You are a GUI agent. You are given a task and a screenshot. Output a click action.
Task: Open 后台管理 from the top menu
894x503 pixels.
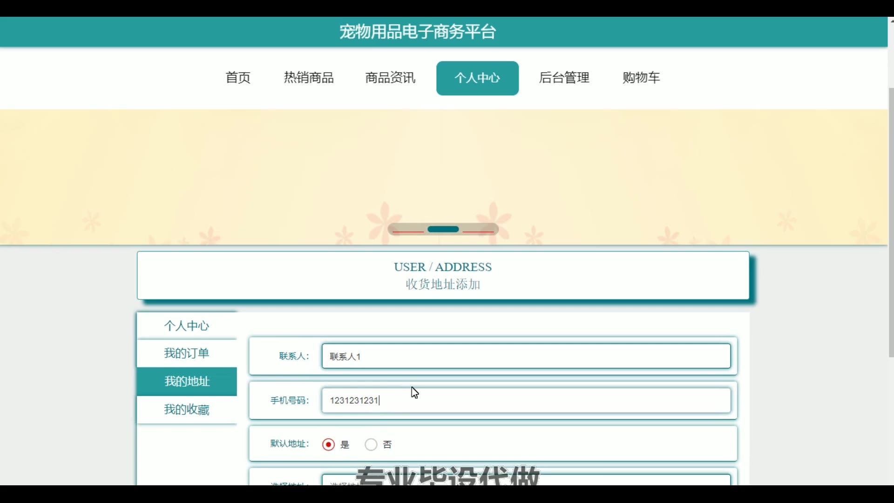pos(564,78)
